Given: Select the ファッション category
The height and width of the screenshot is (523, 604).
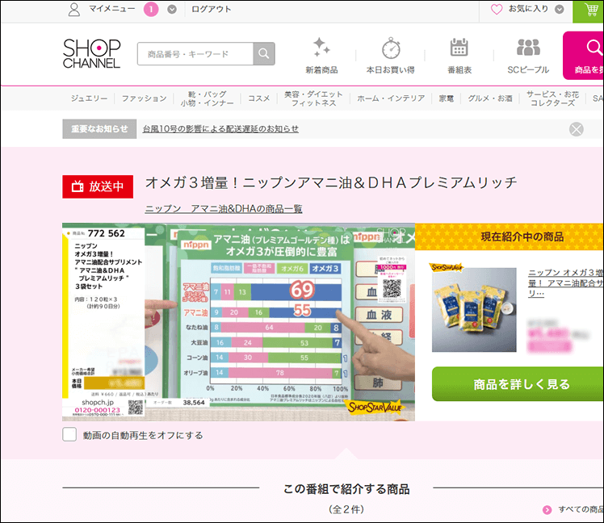Looking at the screenshot, I should 144,98.
